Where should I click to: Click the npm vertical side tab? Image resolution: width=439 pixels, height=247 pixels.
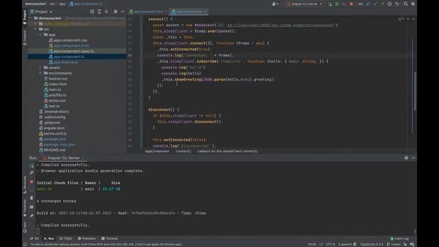25,227
